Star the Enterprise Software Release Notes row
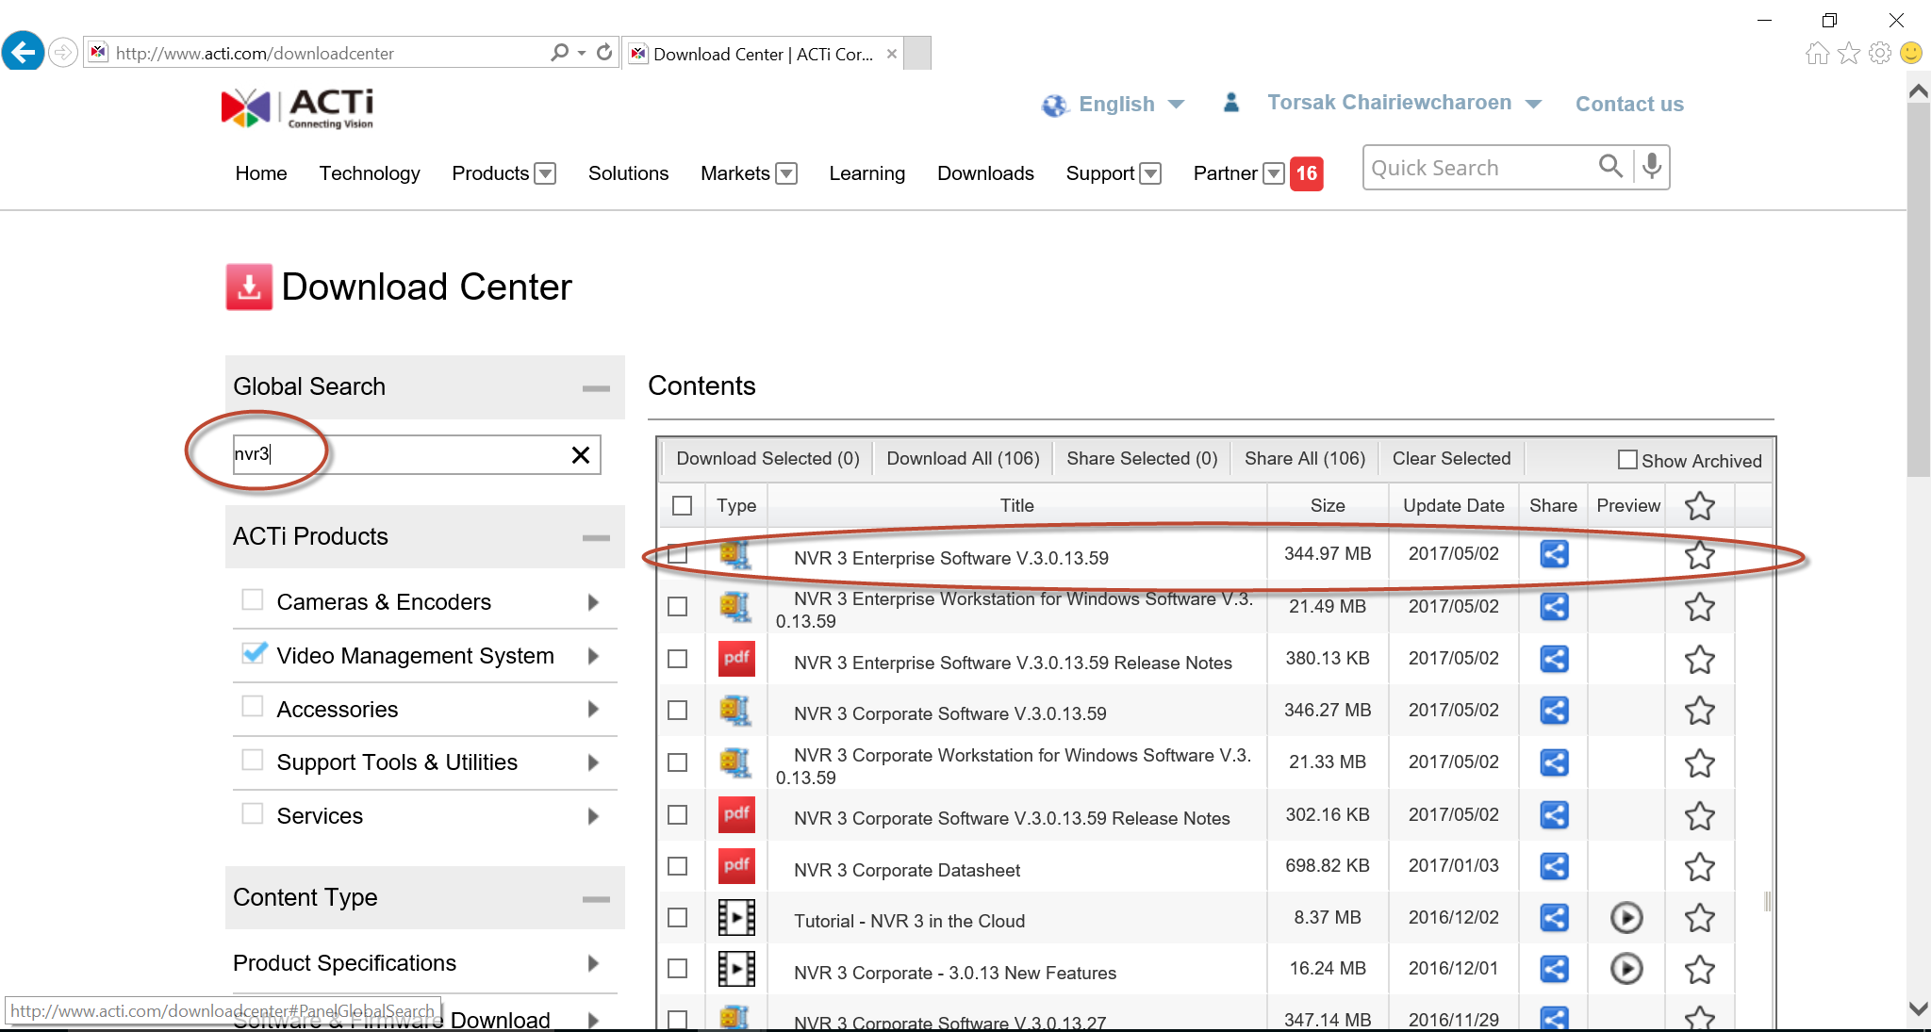Image resolution: width=1931 pixels, height=1032 pixels. coord(1699,659)
